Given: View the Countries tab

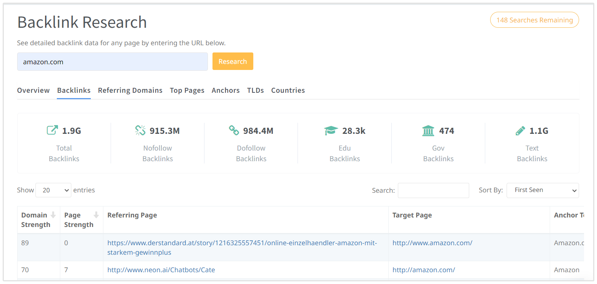Looking at the screenshot, I should coord(288,90).
